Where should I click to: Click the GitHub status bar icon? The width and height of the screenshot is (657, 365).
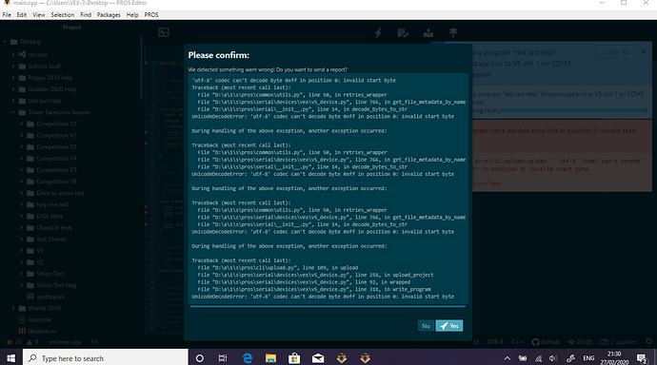pos(546,342)
